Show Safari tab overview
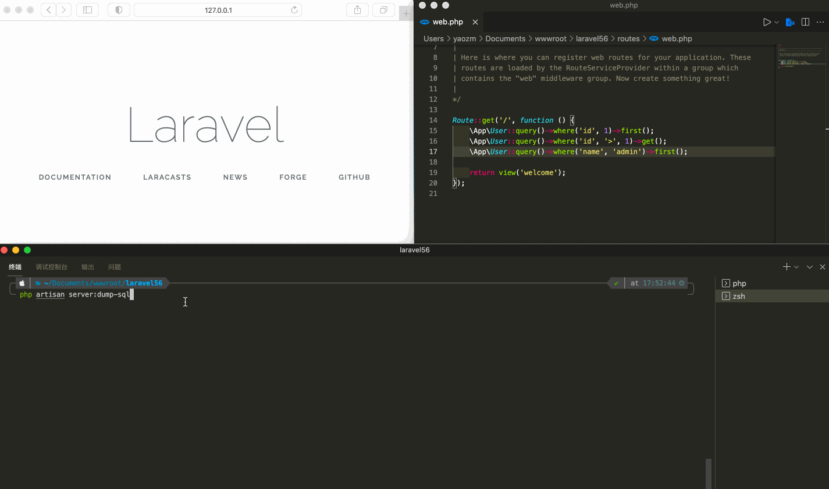 point(383,10)
